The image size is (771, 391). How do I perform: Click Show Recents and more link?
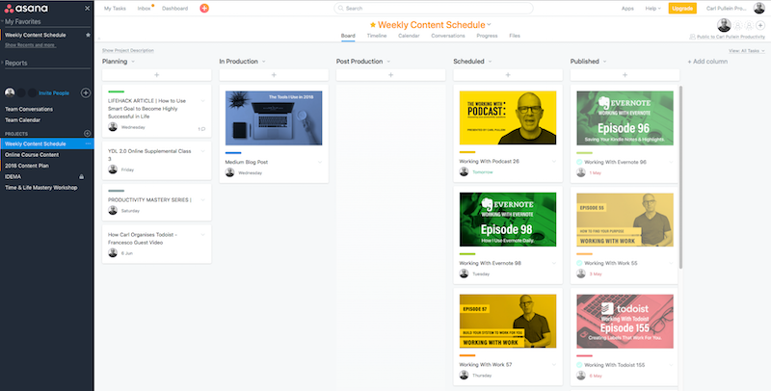point(30,45)
